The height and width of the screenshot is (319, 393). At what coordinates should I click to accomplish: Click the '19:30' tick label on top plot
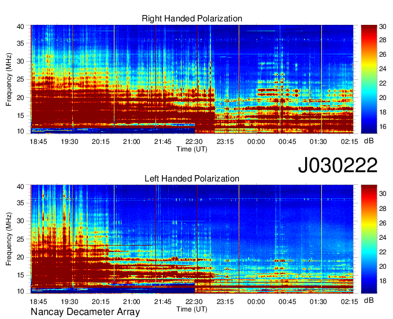pyautogui.click(x=69, y=142)
